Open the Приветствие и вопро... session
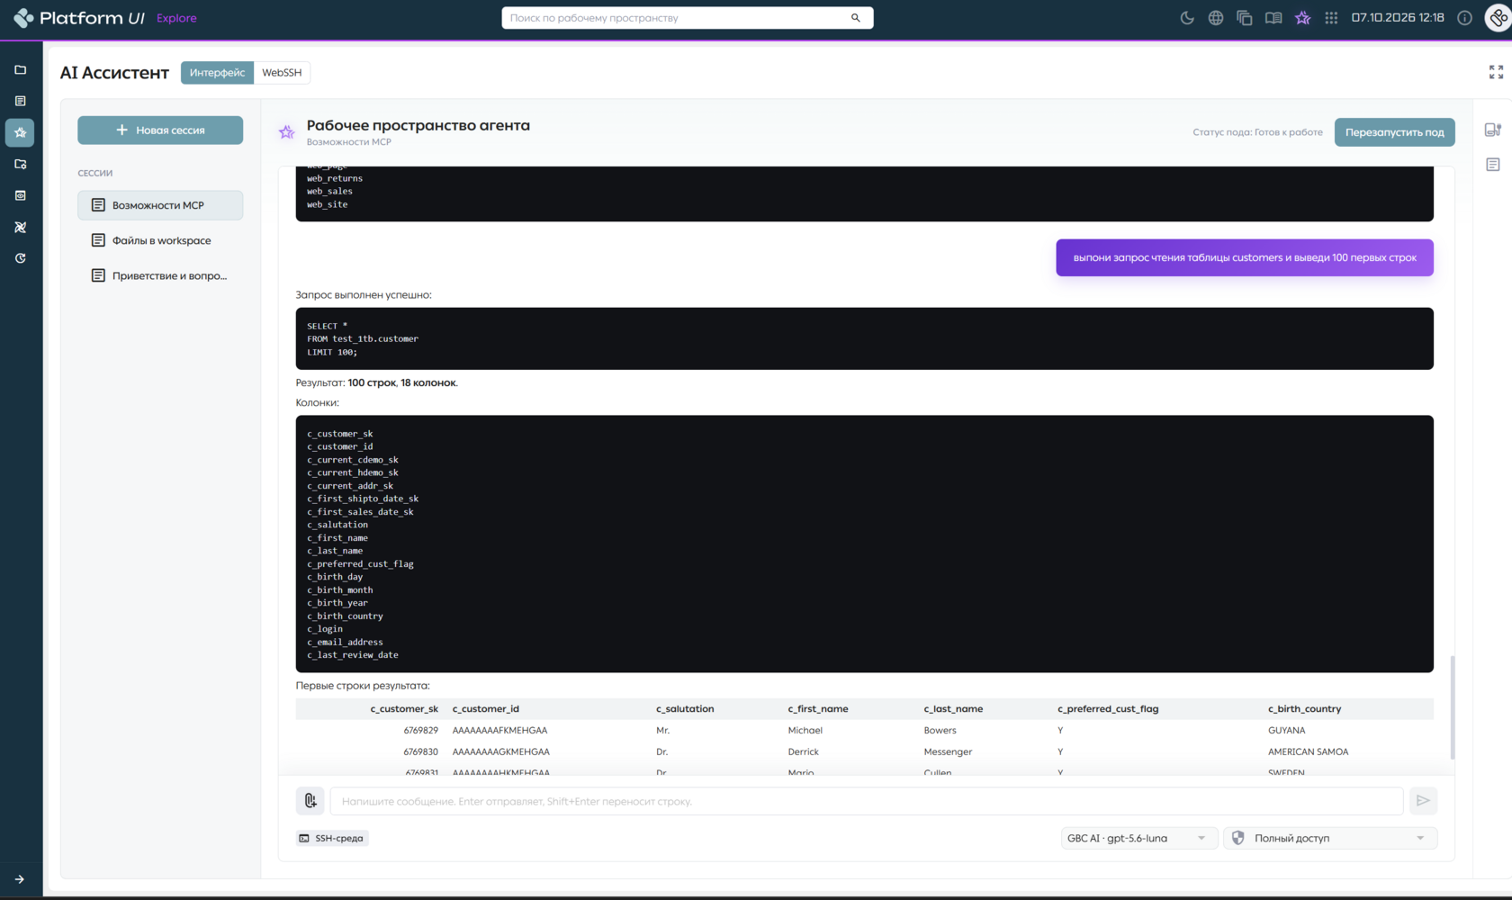Screen dimensions: 1512x900 [160, 275]
